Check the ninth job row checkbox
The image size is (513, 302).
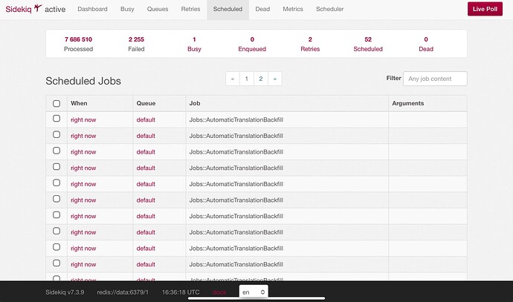57,247
